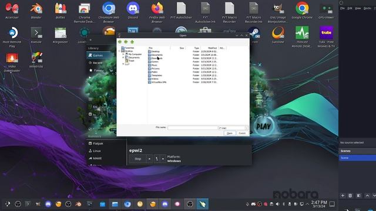This screenshot has height=211, width=376.
Task: Add a new scene in OBS
Action: coord(343,196)
